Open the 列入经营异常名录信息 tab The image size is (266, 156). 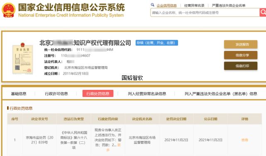coord(147,94)
